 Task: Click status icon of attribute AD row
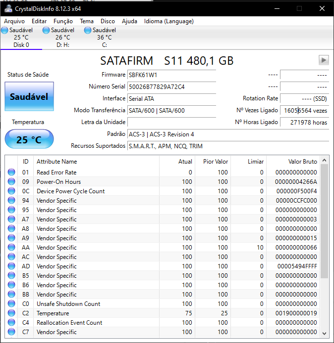[11, 266]
